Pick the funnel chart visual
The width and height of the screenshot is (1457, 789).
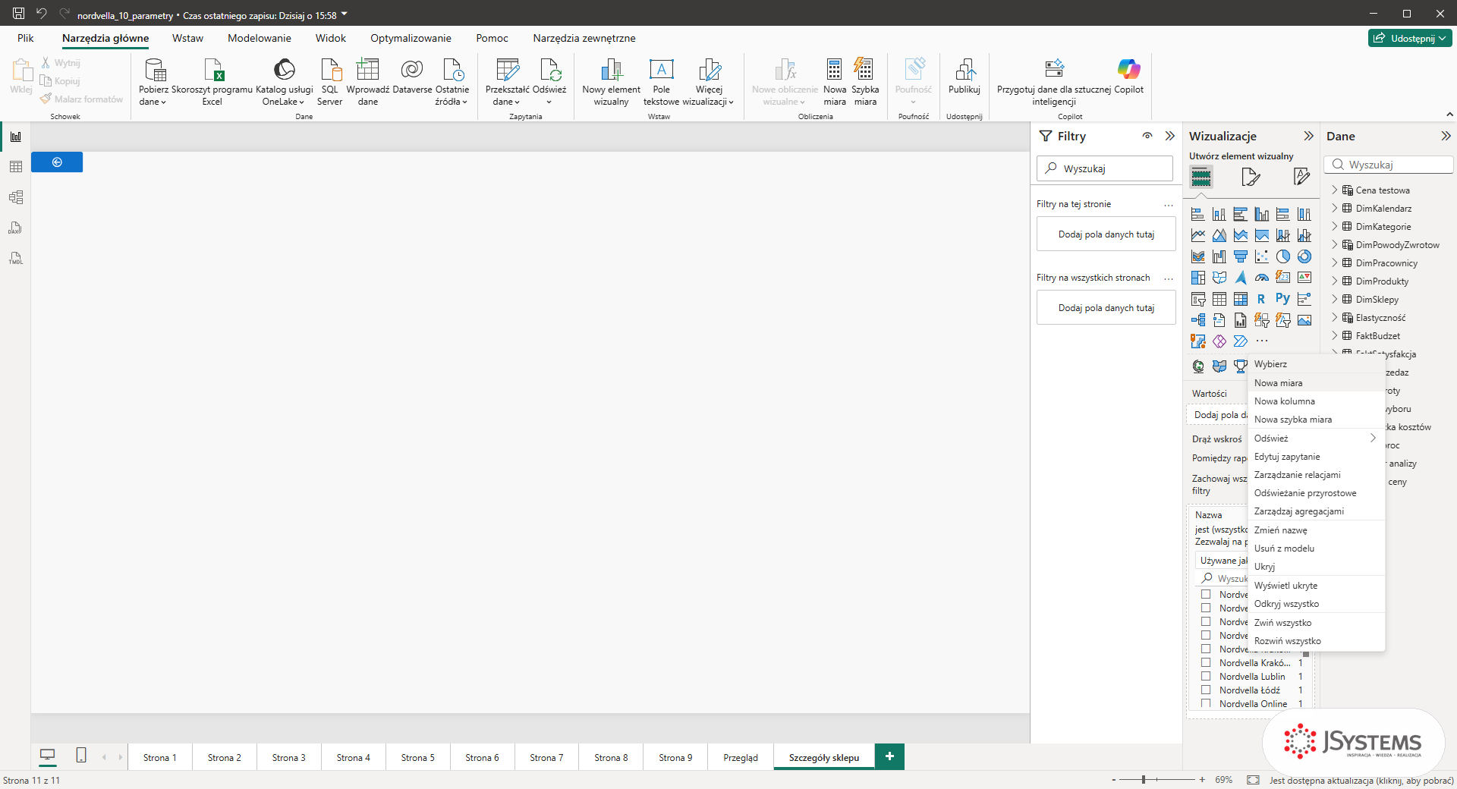coord(1240,256)
